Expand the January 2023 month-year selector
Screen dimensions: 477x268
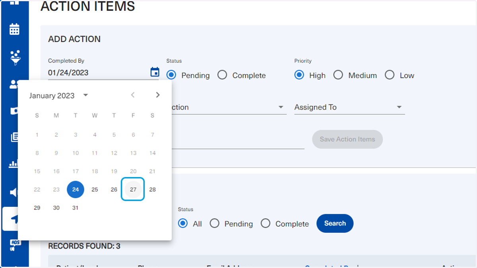coord(59,96)
